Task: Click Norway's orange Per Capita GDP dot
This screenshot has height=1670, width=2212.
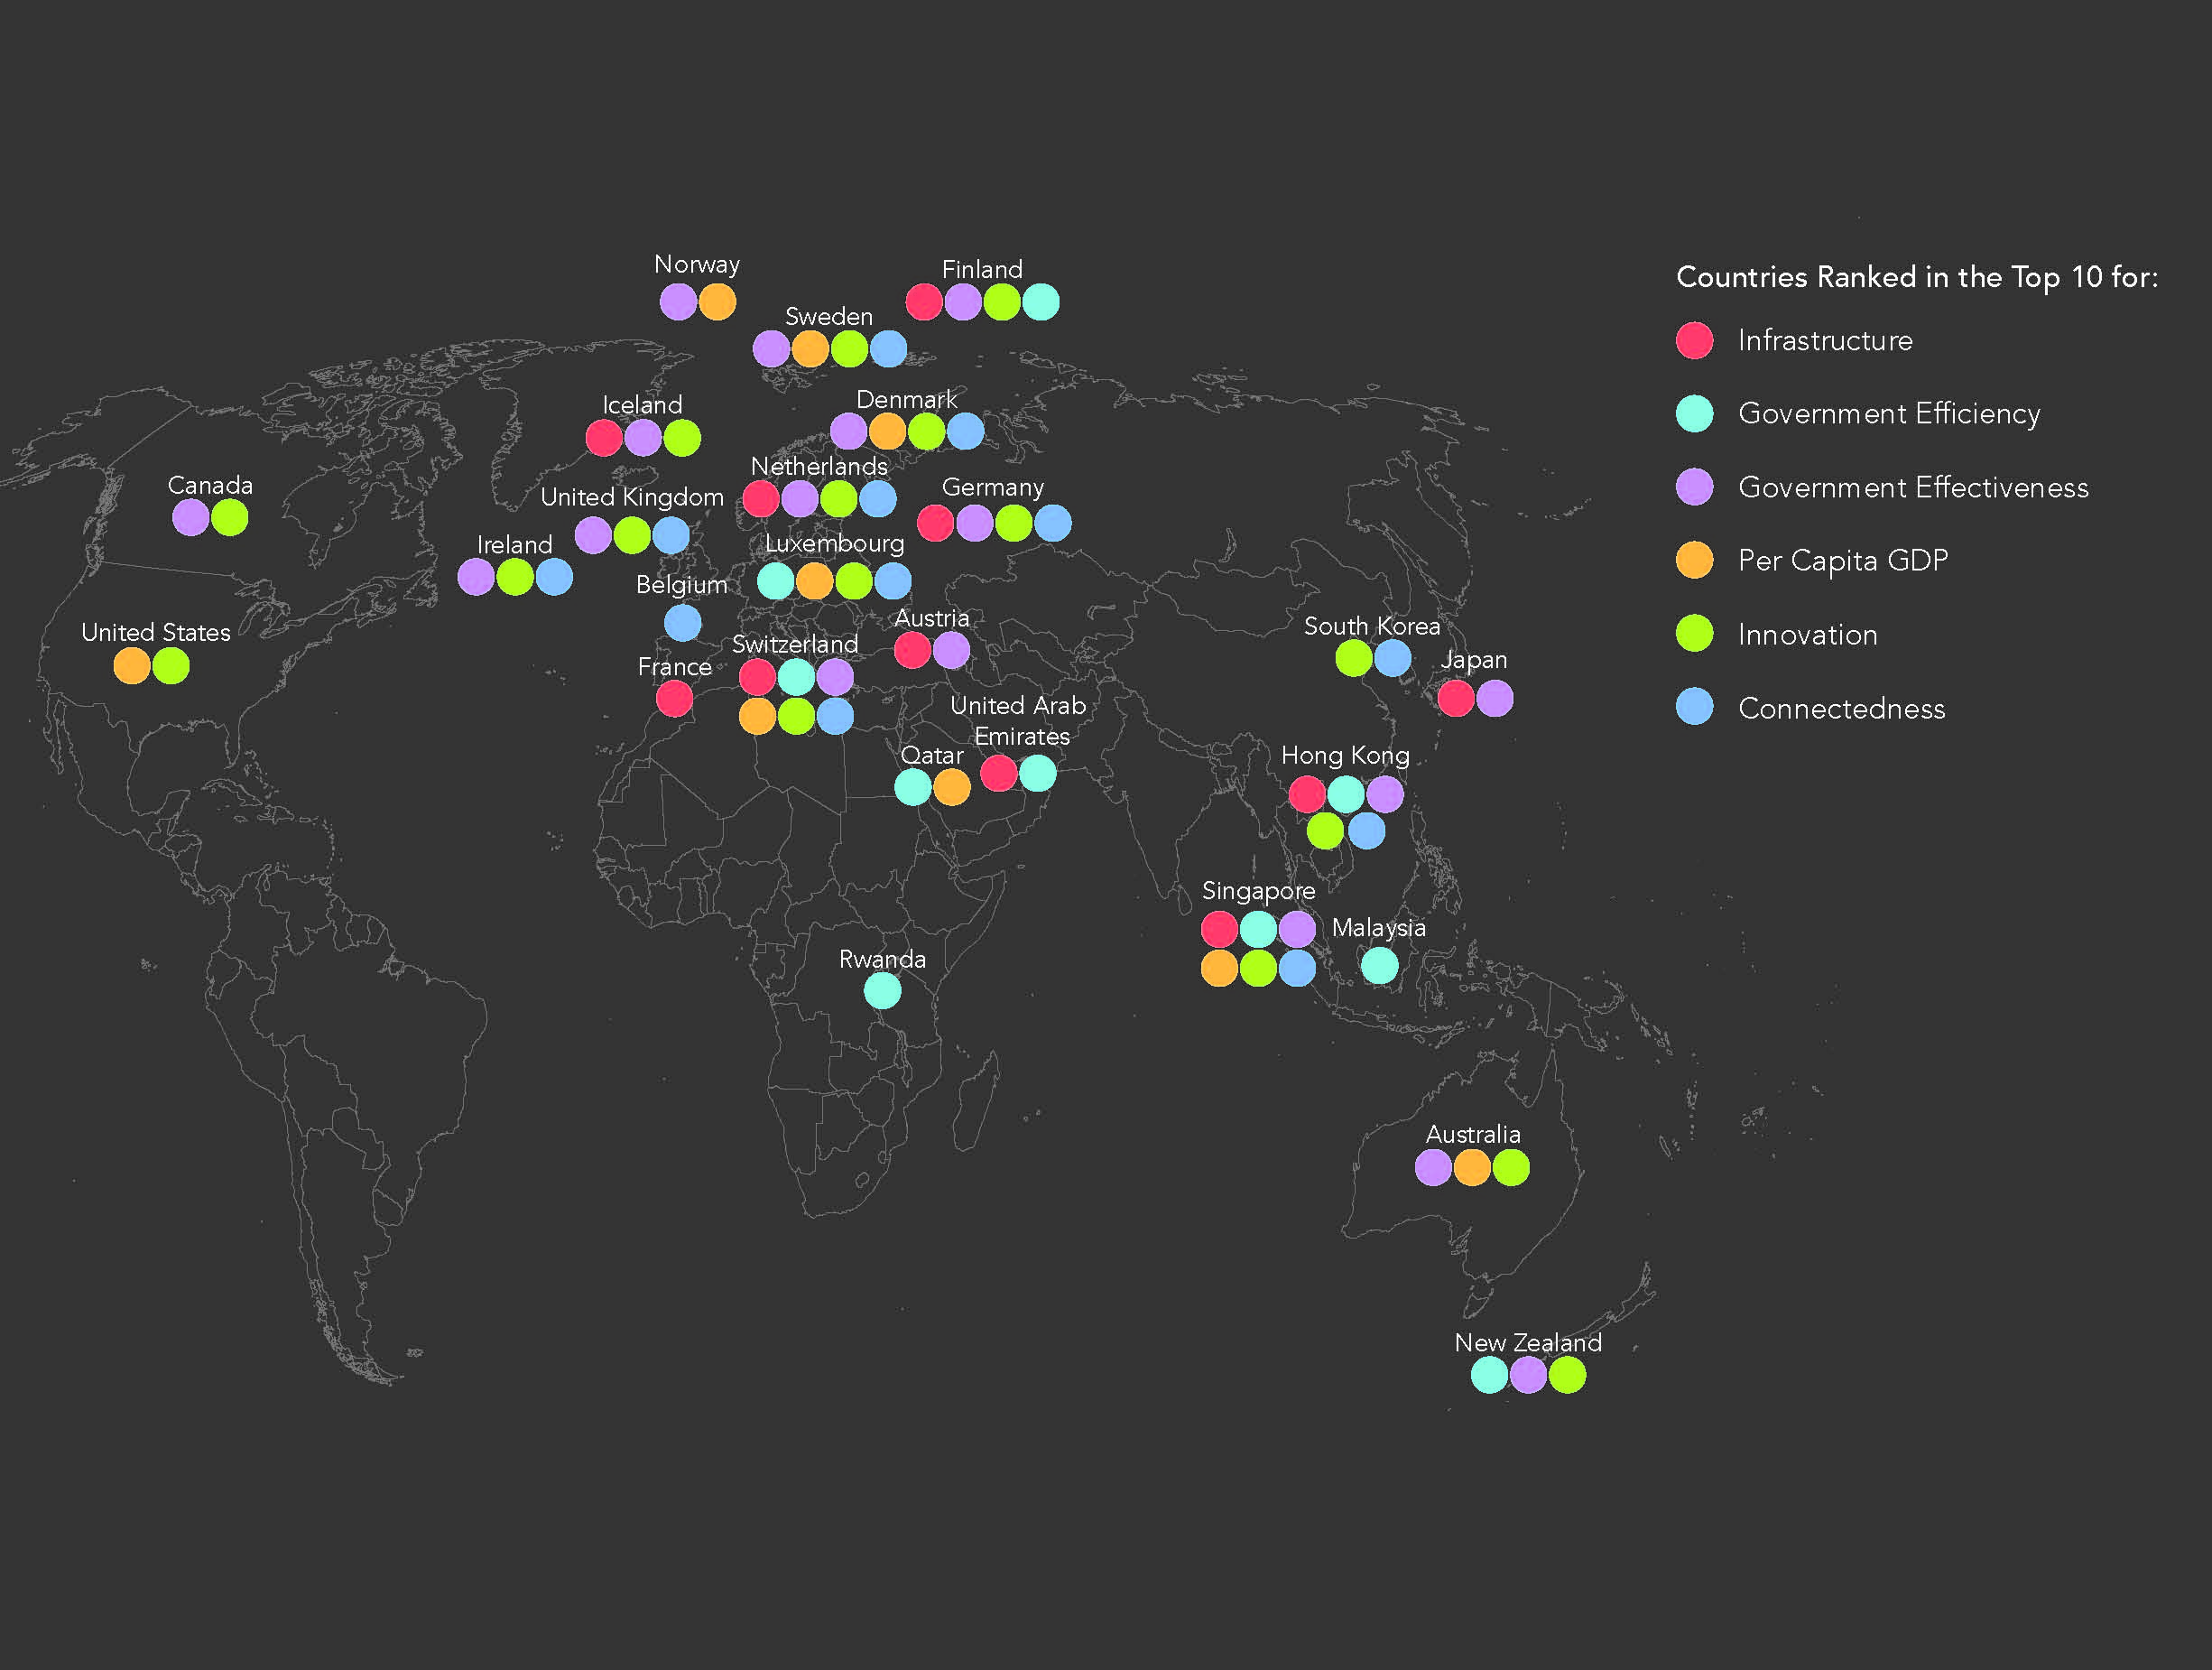Action: coord(717,302)
